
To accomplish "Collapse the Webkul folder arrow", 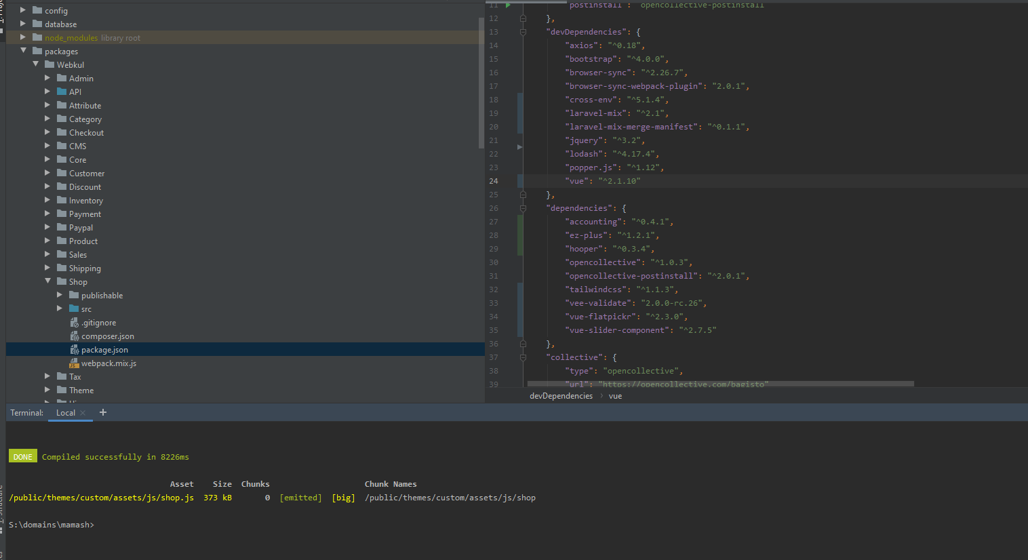I will pyautogui.click(x=35, y=64).
